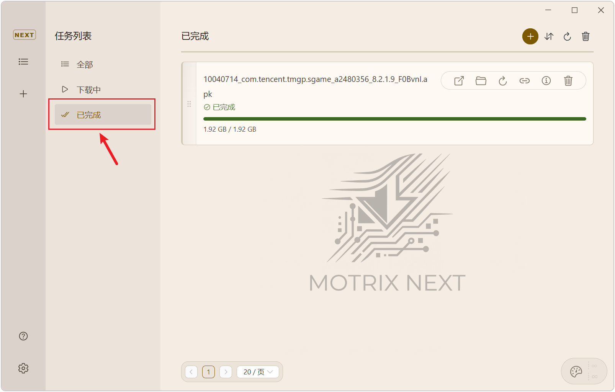View apk task details info icon
Screen dimensions: 615x392
coord(546,81)
